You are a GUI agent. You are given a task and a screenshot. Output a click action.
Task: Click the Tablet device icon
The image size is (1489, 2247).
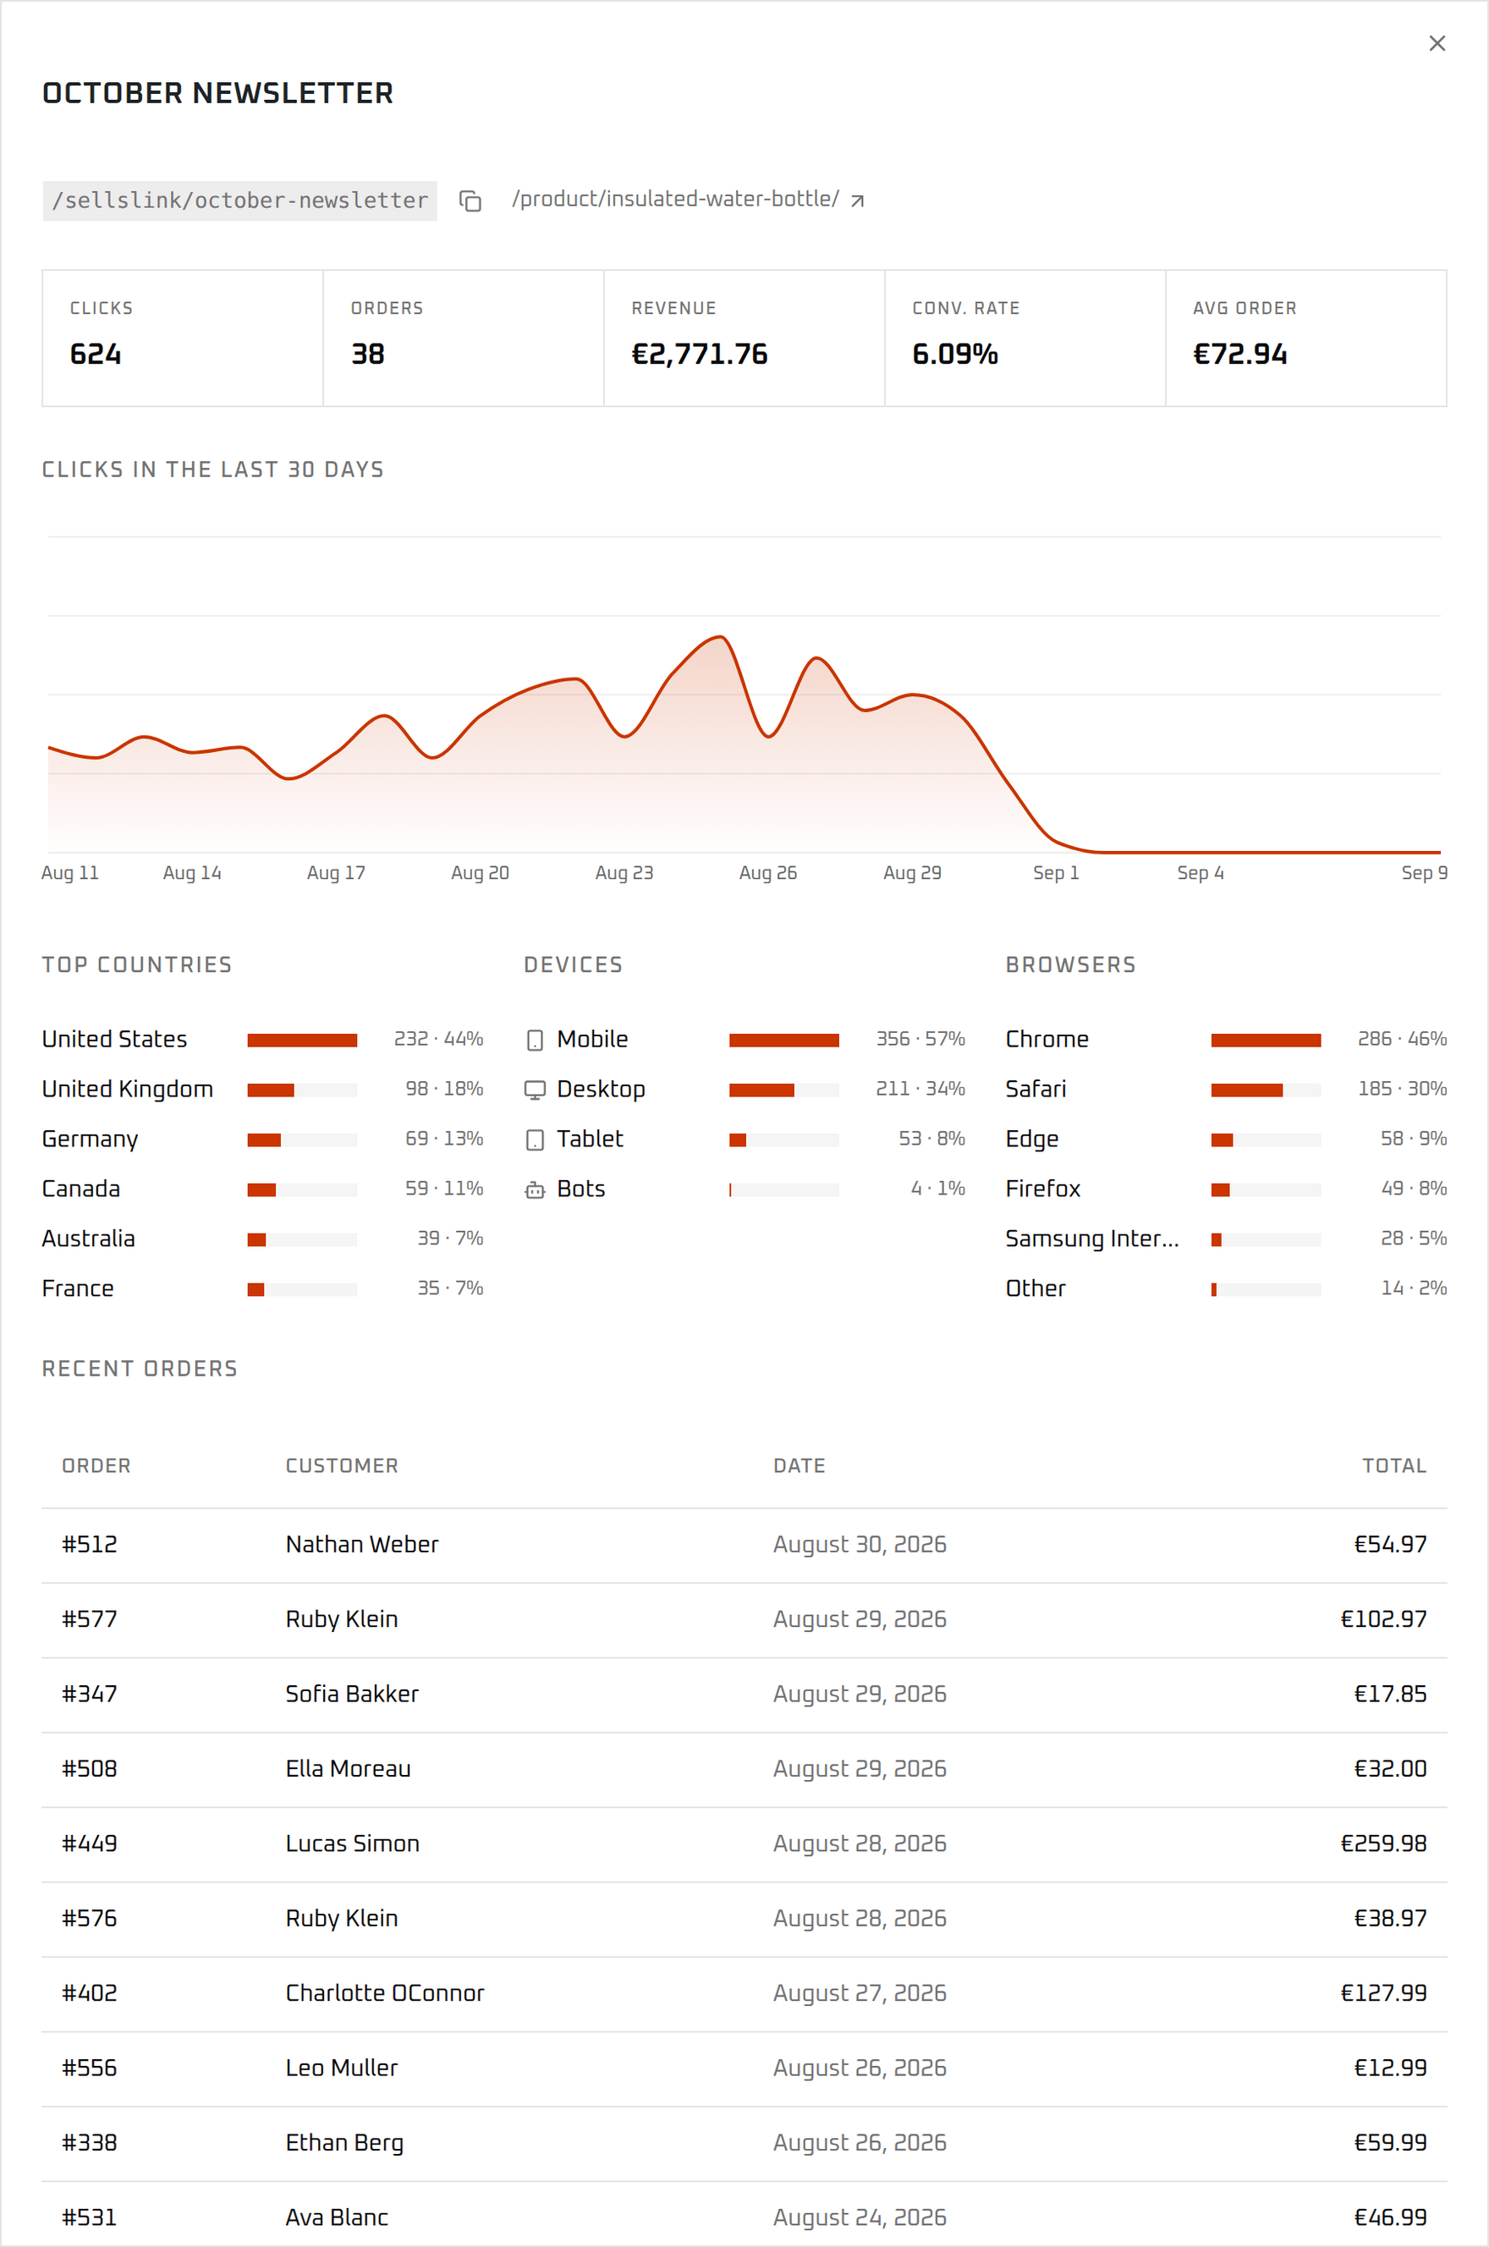[x=535, y=1140]
